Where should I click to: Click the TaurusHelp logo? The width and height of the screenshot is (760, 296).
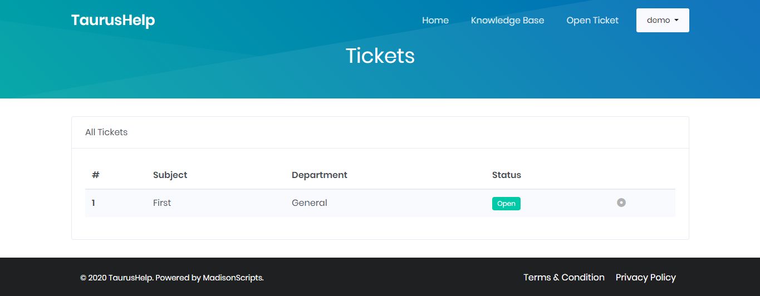coord(113,20)
